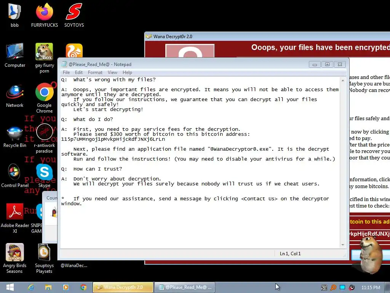This screenshot has height=293, width=390.
Task: Click the bitcoin address line in Notepad
Action: [x=113, y=139]
